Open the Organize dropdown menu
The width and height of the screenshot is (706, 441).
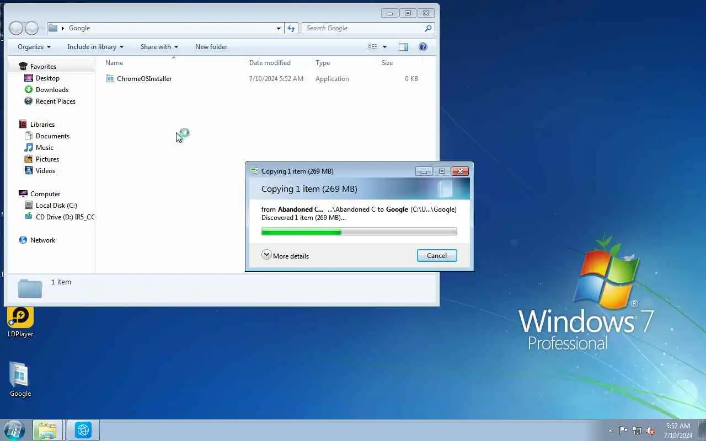[x=34, y=47]
